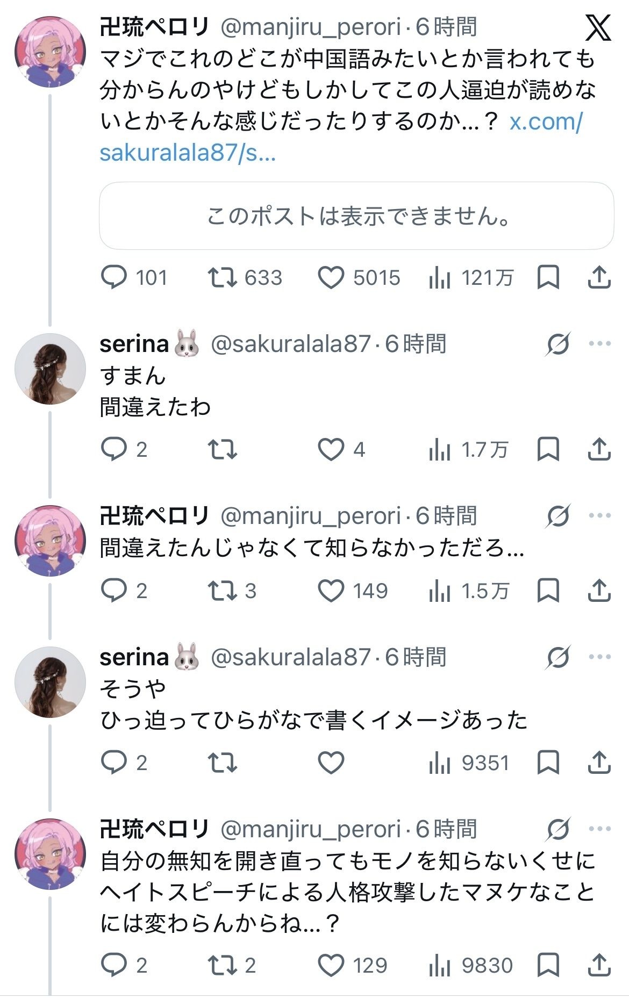Bookmark the top post by manjiru_perori
The height and width of the screenshot is (999, 629).
[x=548, y=278]
